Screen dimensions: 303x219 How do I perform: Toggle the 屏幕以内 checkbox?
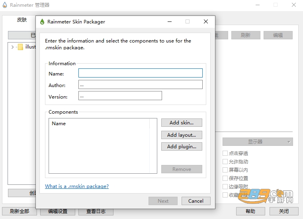[x=225, y=170]
